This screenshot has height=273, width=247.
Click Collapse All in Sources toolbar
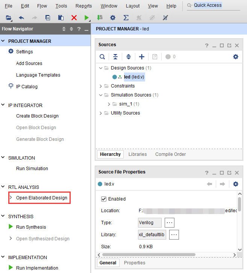tap(115, 57)
